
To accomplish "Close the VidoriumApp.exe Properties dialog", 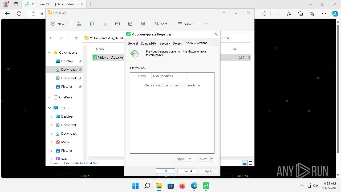I will pyautogui.click(x=216, y=34).
